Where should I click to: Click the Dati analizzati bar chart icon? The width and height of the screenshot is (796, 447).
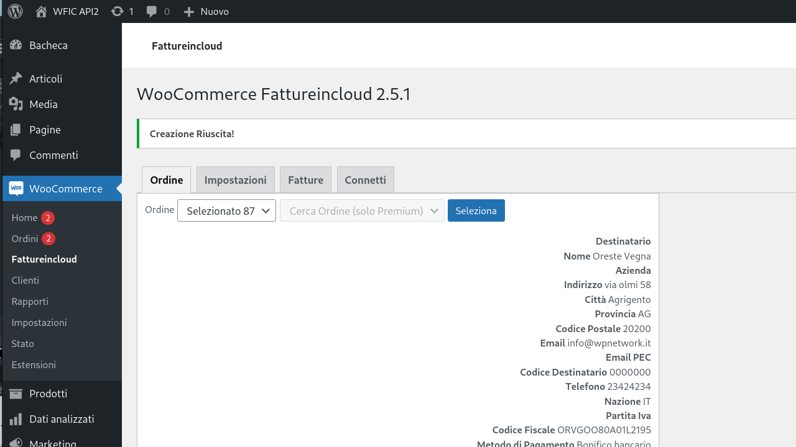[16, 419]
